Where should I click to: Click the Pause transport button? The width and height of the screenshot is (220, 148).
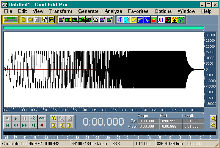pos(25,119)
